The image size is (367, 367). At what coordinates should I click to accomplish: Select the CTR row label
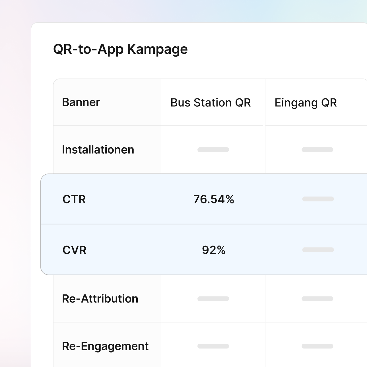point(74,199)
